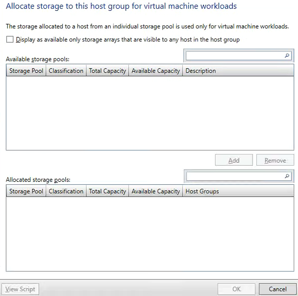Click search magnifier in Available pools filter
This screenshot has width=298, height=296.
click(287, 55)
